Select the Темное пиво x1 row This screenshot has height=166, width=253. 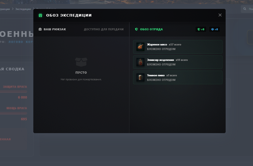[178, 77]
